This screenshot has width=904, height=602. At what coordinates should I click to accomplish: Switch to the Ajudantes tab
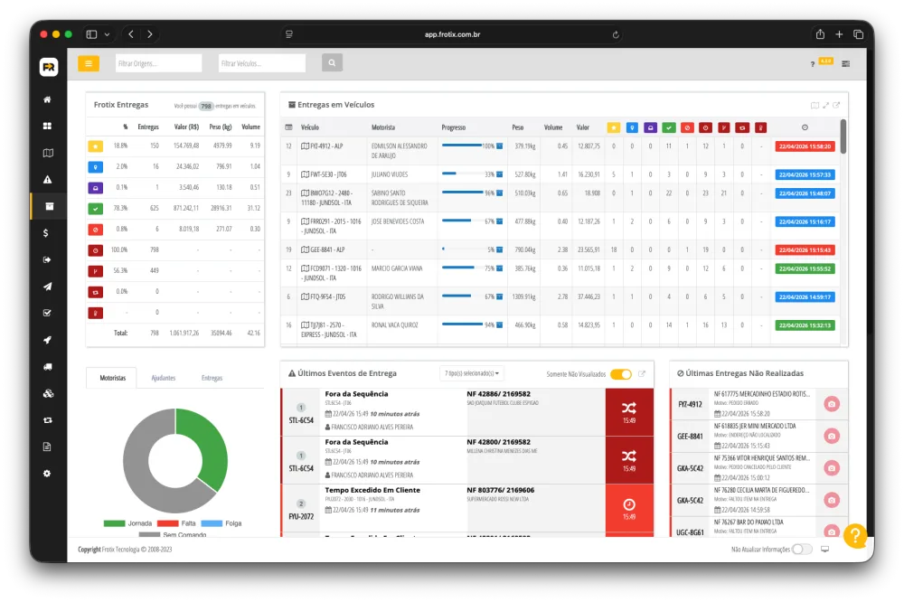point(163,378)
